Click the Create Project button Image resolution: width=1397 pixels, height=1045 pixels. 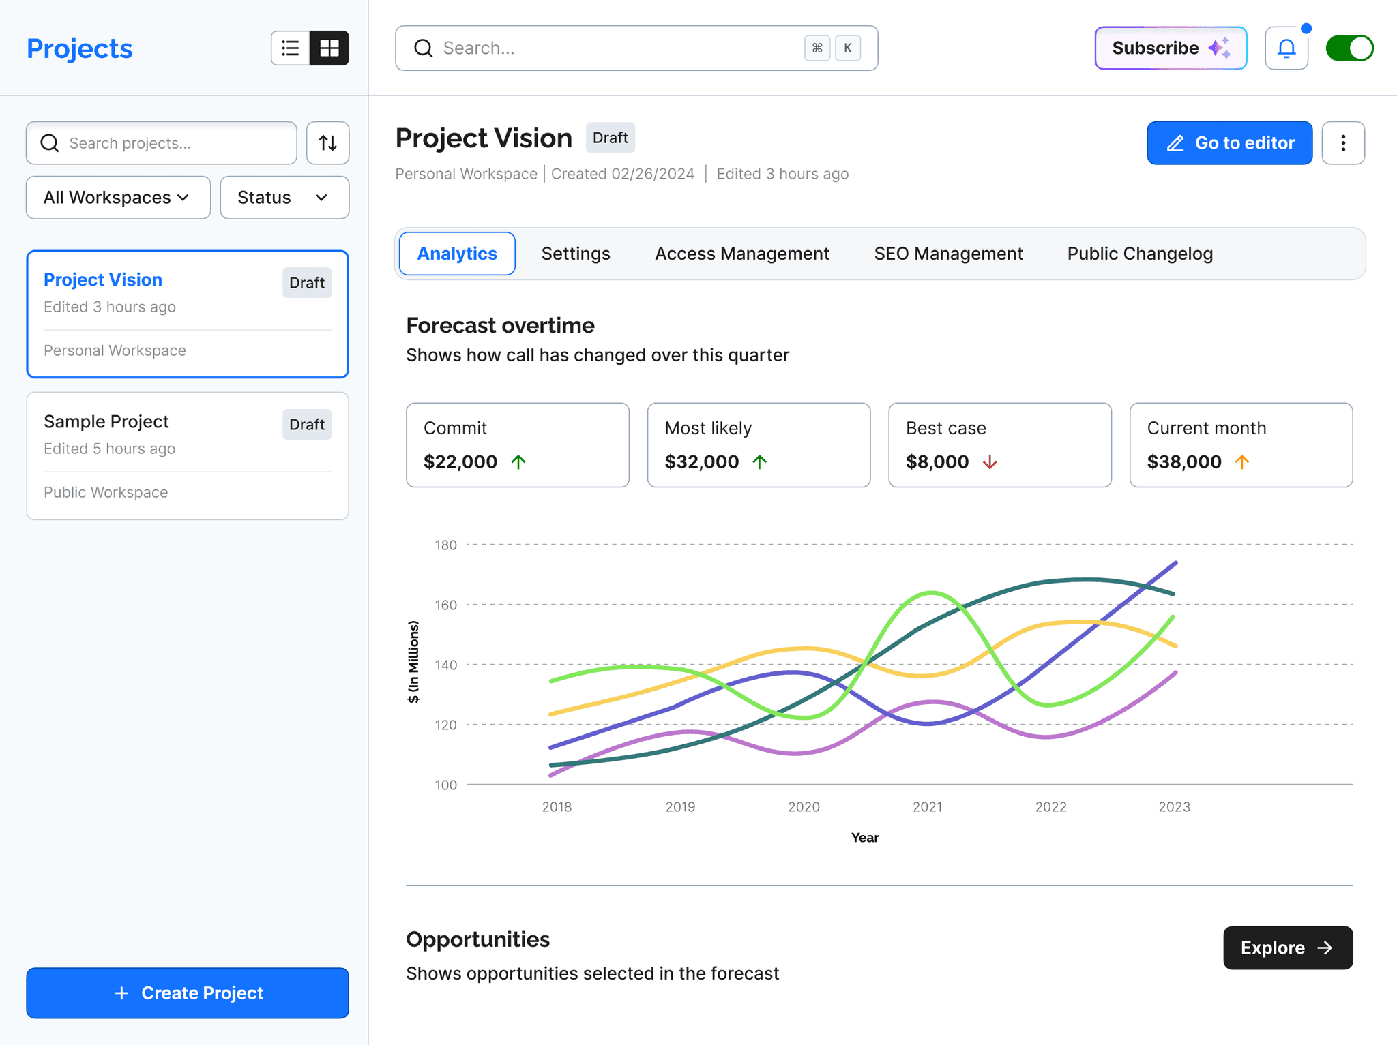(188, 993)
